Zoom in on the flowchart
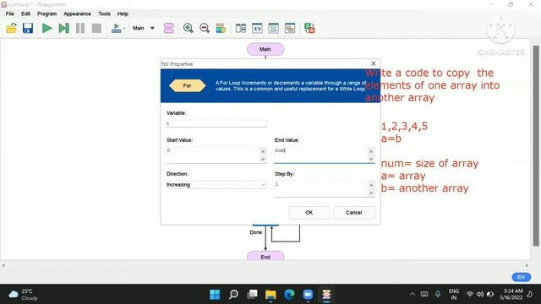The image size is (541, 304). click(188, 28)
